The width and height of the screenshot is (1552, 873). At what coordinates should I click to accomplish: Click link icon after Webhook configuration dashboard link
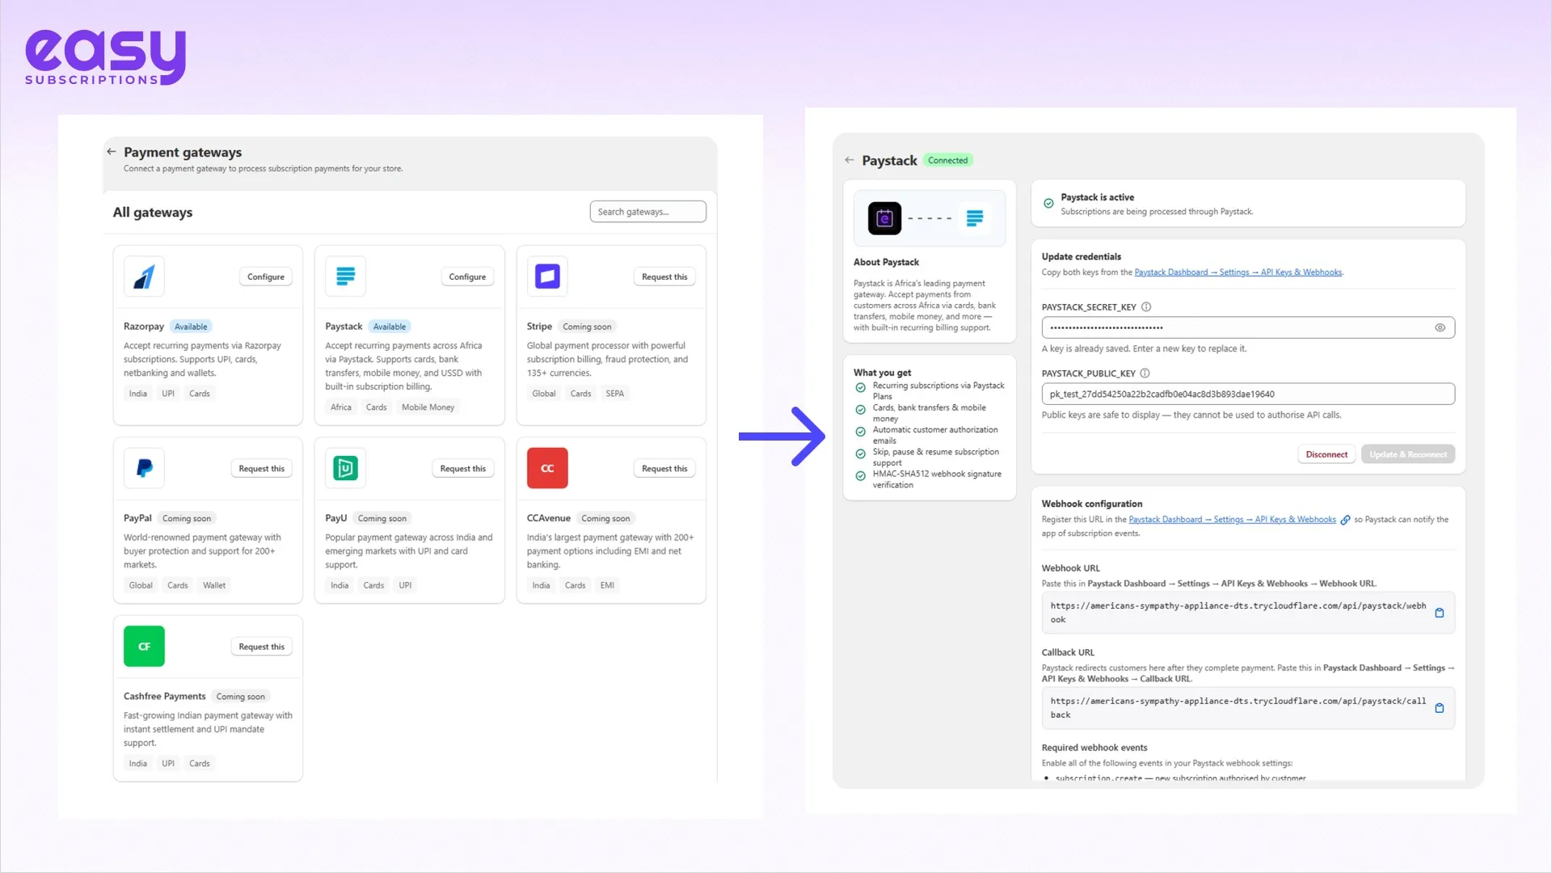pyautogui.click(x=1345, y=520)
